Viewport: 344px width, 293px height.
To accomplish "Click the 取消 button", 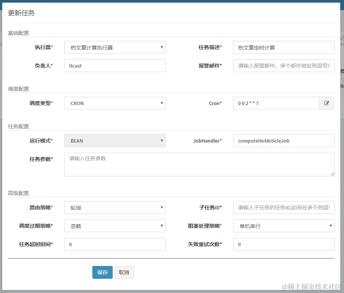I will pos(124,272).
